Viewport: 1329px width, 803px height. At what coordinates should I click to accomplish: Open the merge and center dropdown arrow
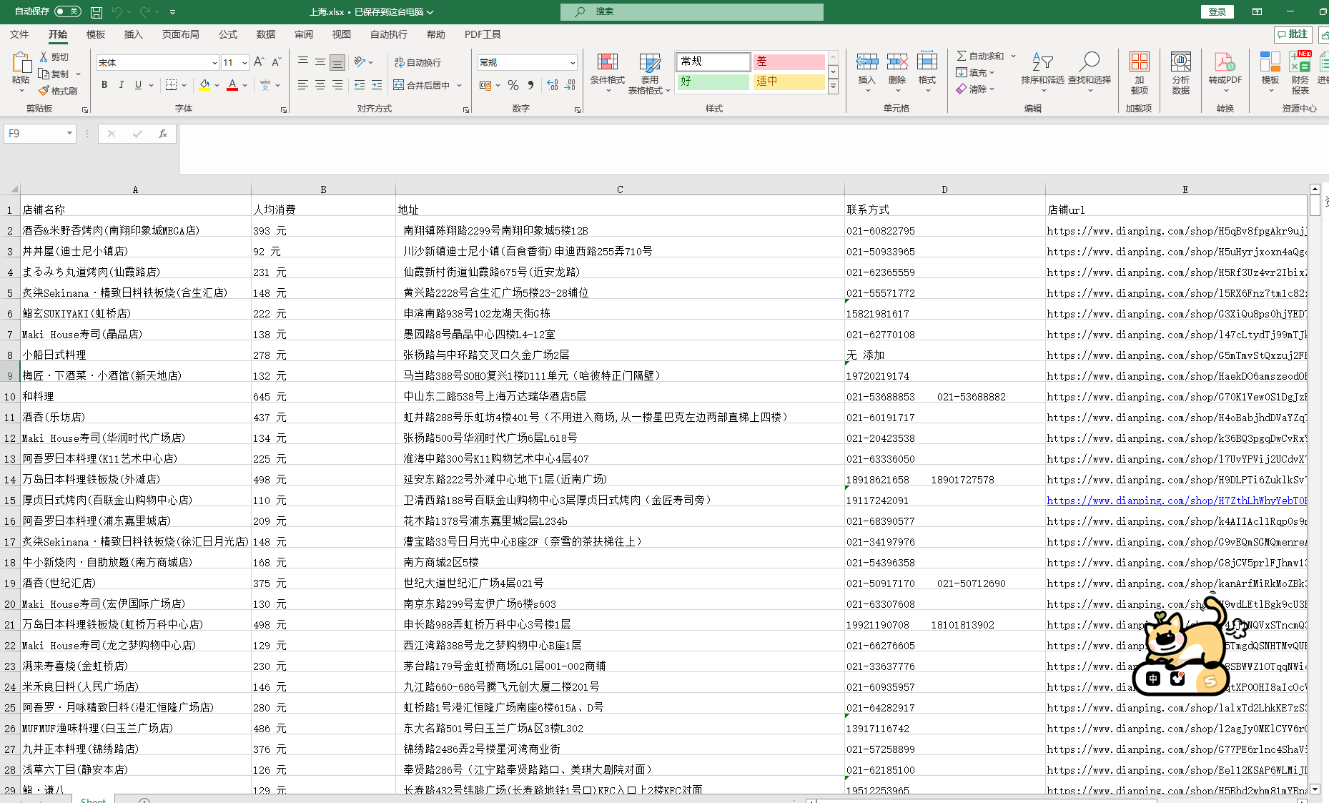click(x=460, y=85)
